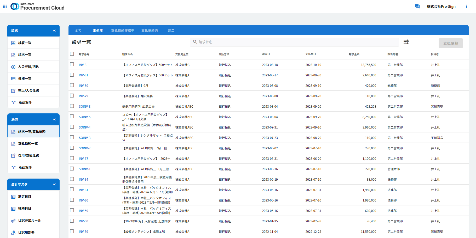The height and width of the screenshot is (238, 476).
Task: Click the intra-mart Procurement Cloud logo
Action: click(37, 7)
